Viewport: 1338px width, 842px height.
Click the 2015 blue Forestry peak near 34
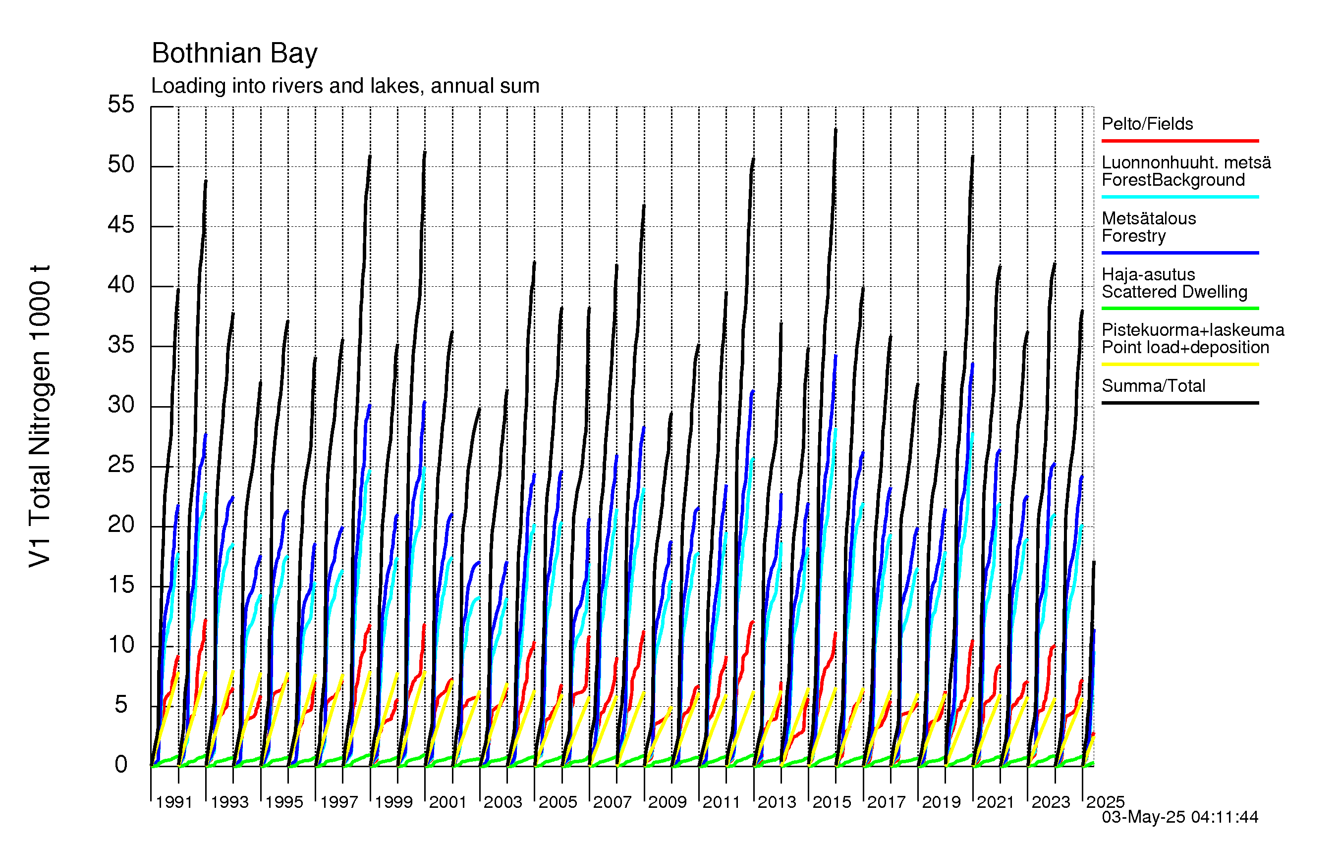[x=836, y=356]
